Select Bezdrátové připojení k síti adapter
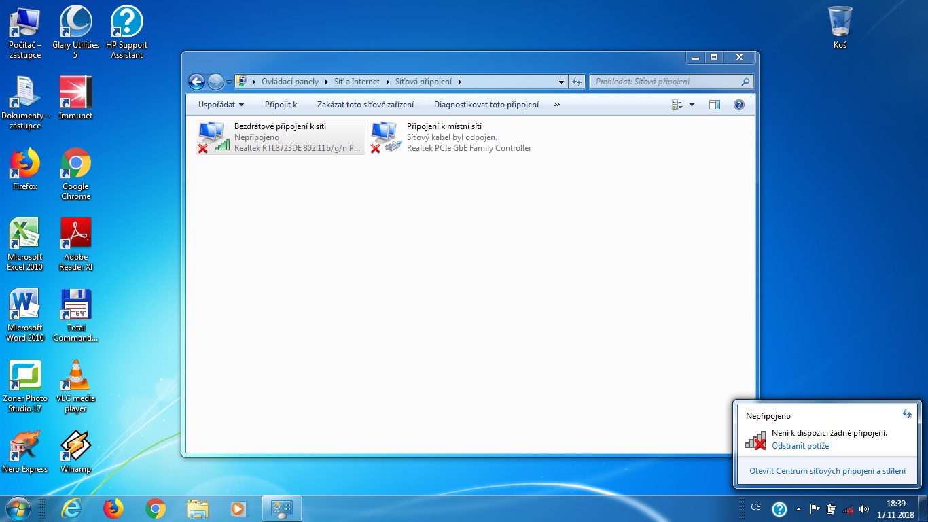 [280, 137]
